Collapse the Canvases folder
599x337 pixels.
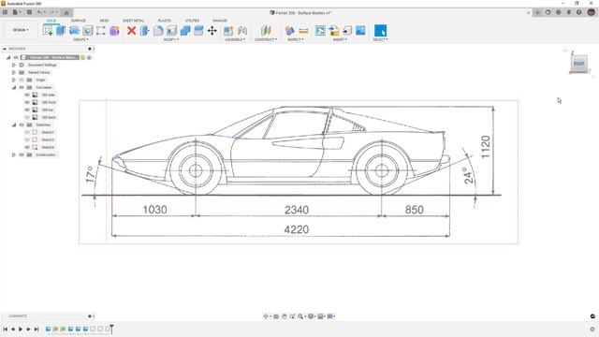[x=14, y=87]
